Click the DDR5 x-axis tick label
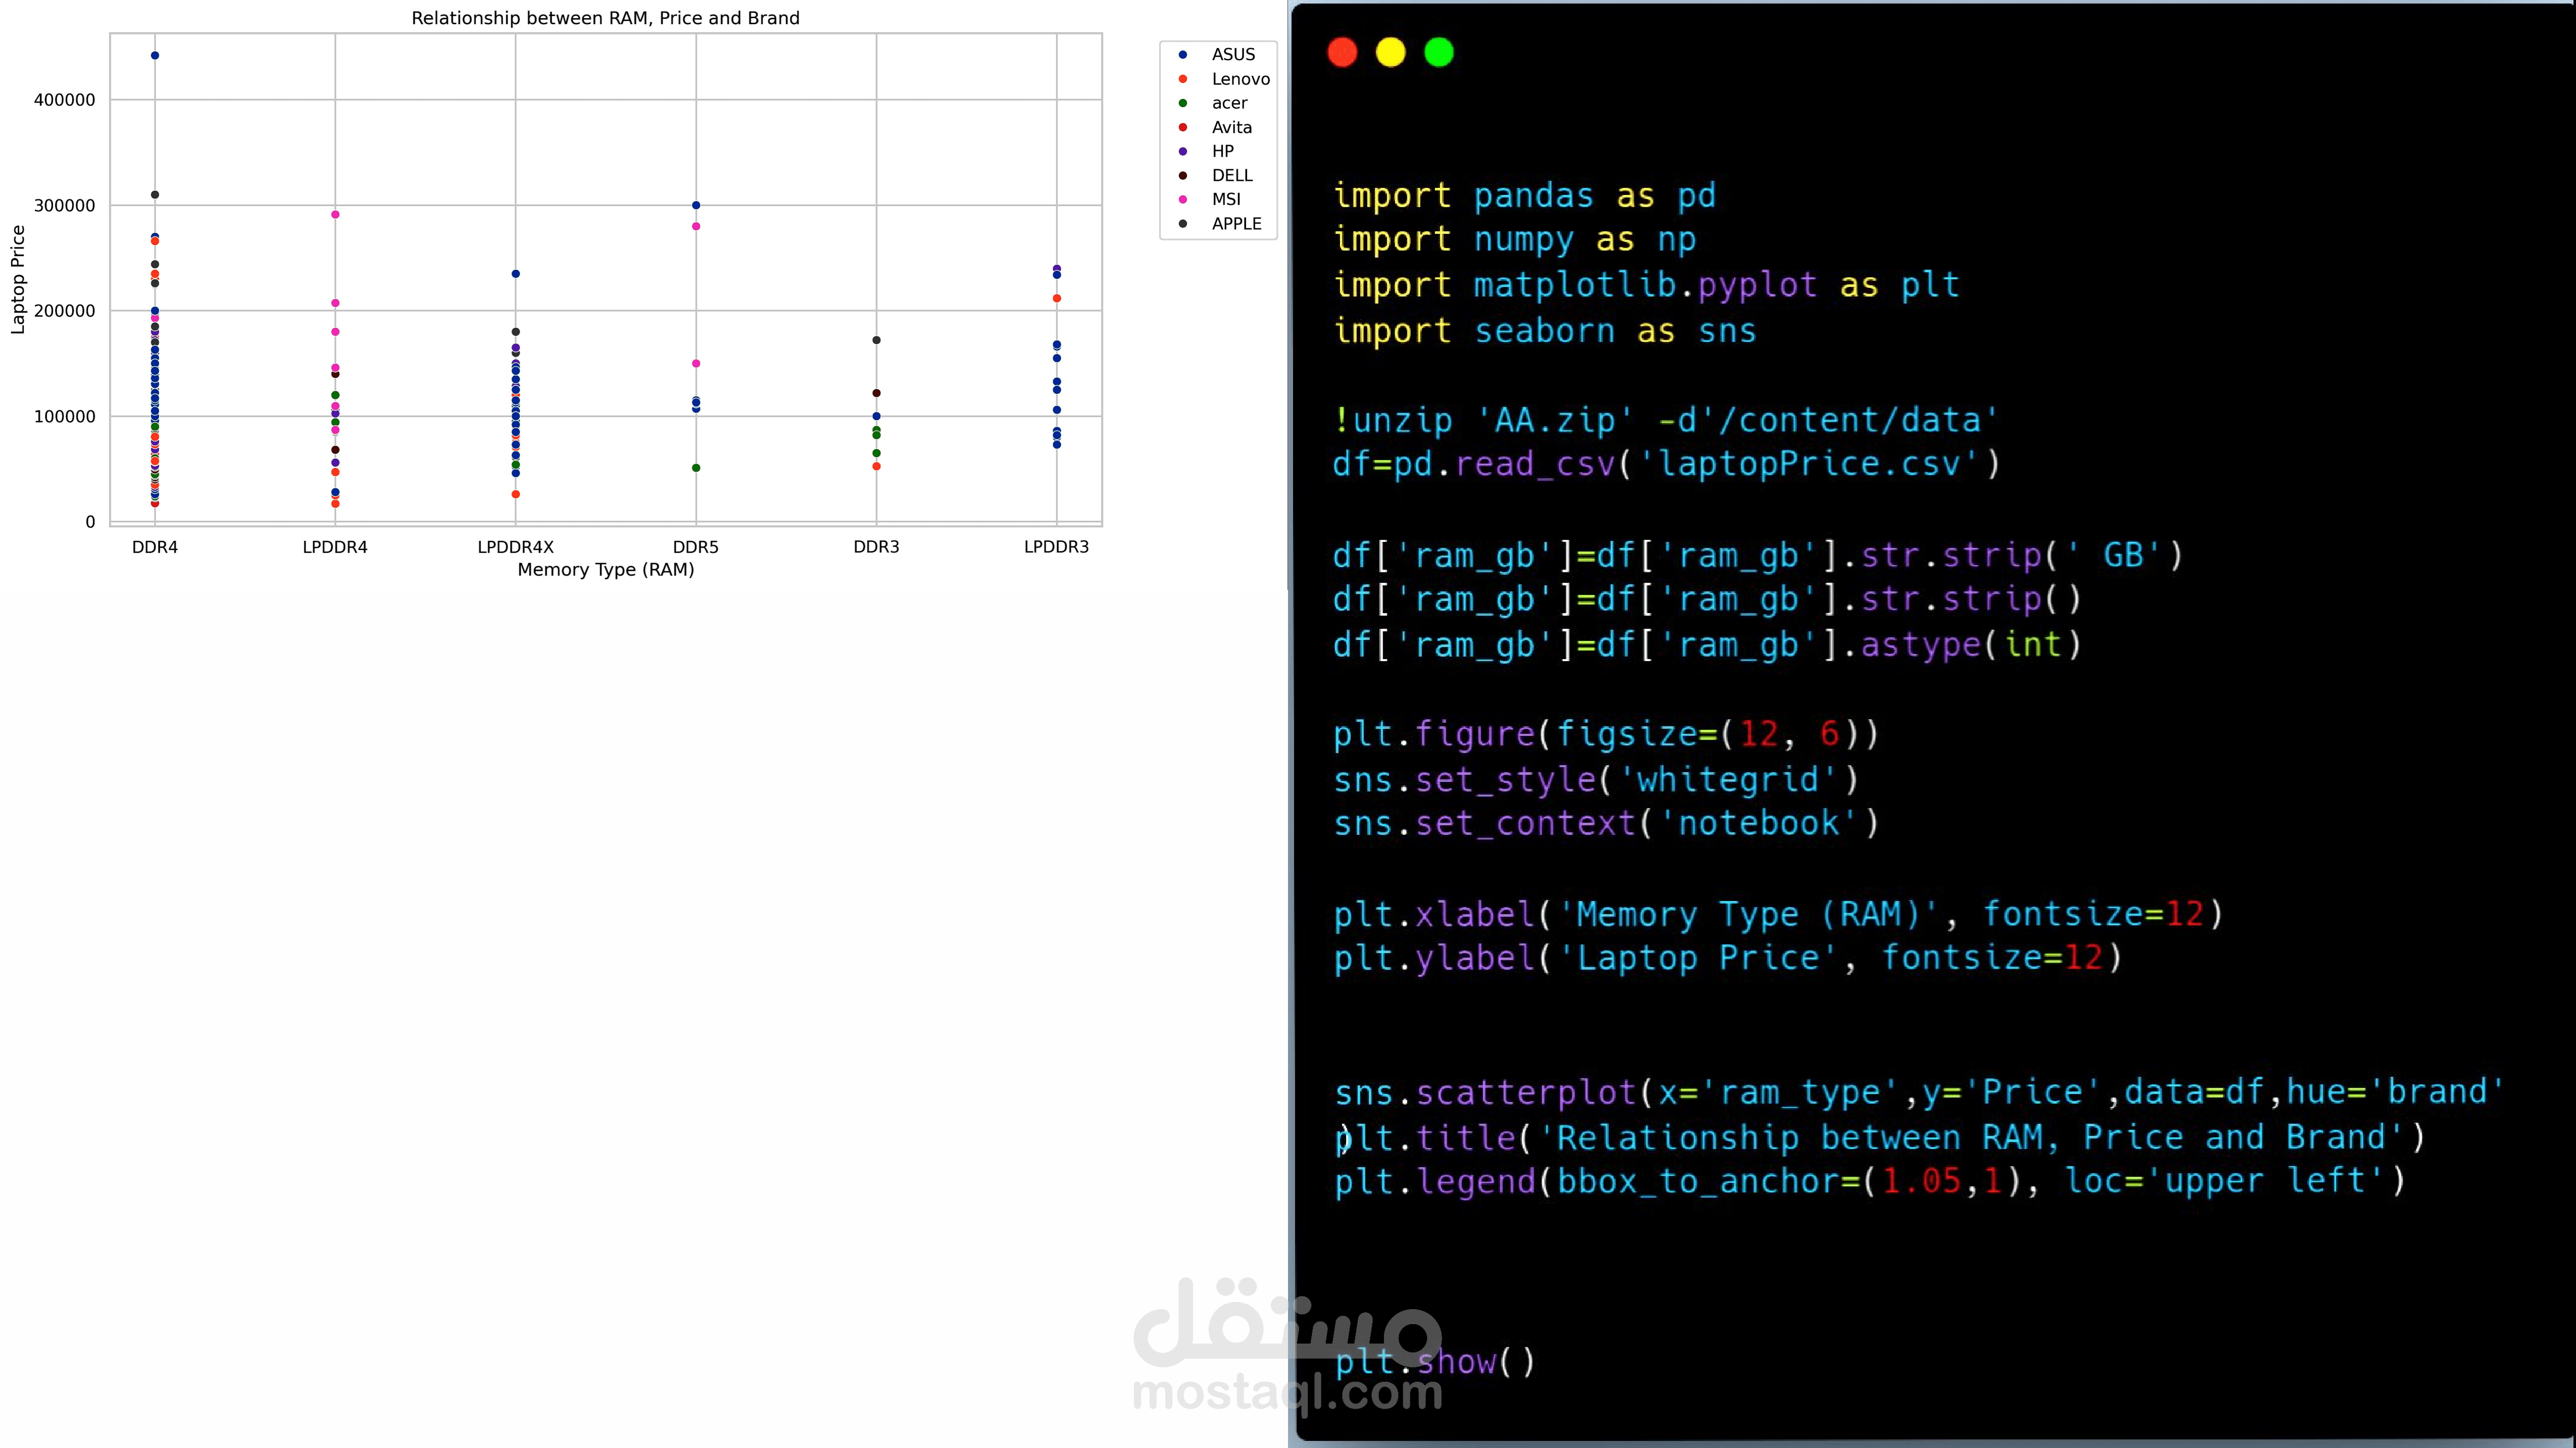Screen dimensions: 2576x1448 point(695,547)
